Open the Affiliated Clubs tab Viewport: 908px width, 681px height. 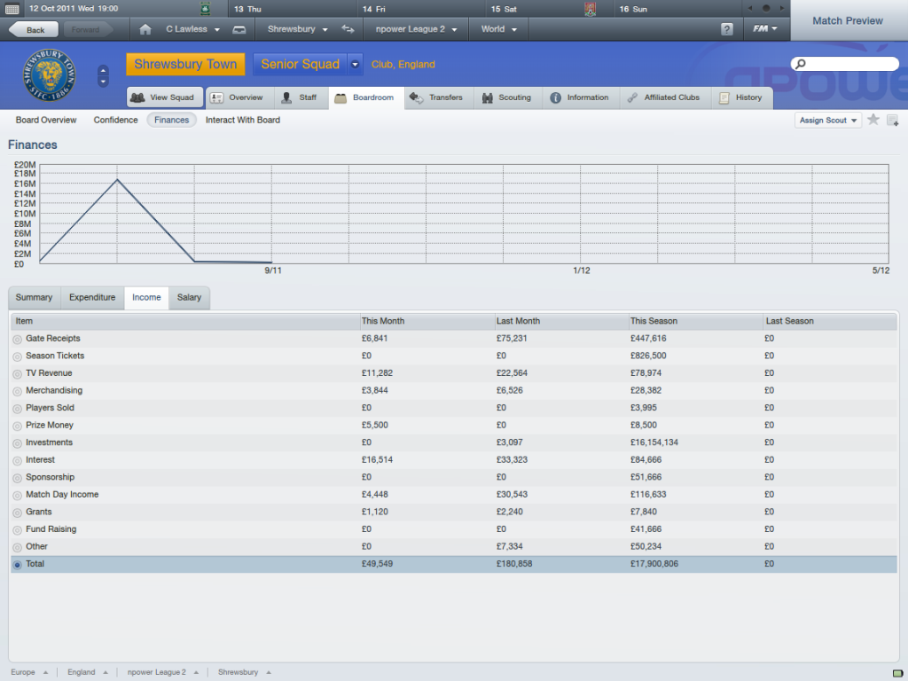(x=665, y=98)
